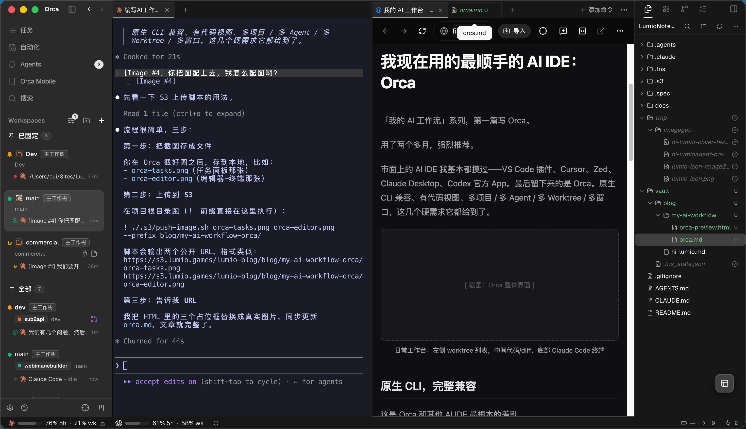Collapse the my-ai-workflow folder
This screenshot has height=429, width=746.
pos(690,215)
